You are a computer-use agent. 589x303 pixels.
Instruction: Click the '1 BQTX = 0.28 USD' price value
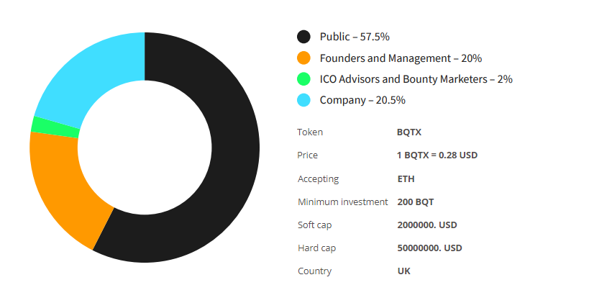437,155
